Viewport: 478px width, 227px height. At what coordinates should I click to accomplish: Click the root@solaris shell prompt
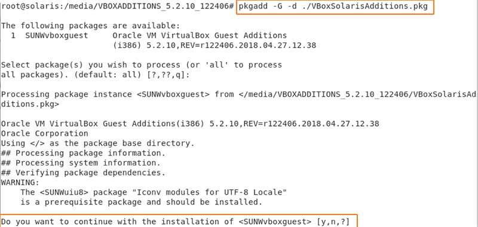tap(118, 7)
